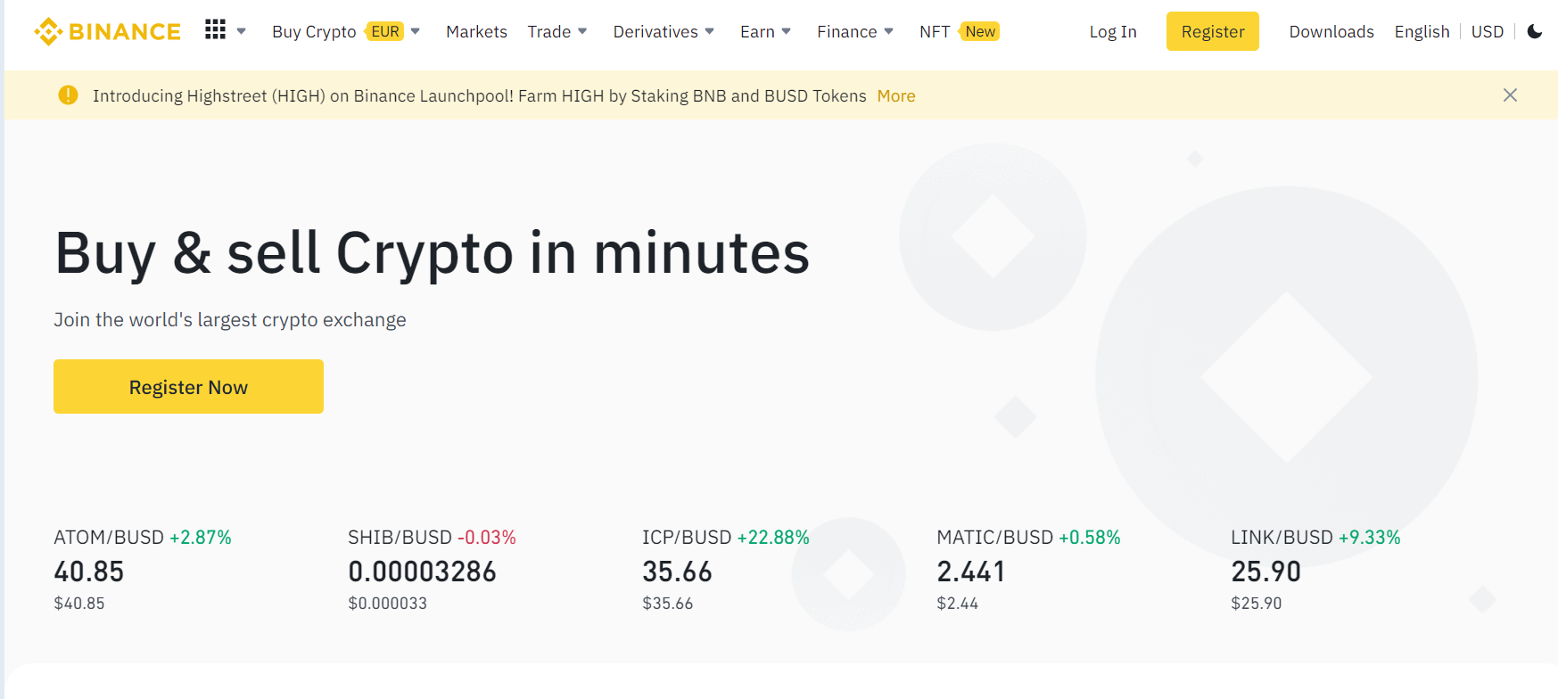Open ICP/BUSD trading pair
Viewport: 1558px width, 699px height.
[687, 538]
